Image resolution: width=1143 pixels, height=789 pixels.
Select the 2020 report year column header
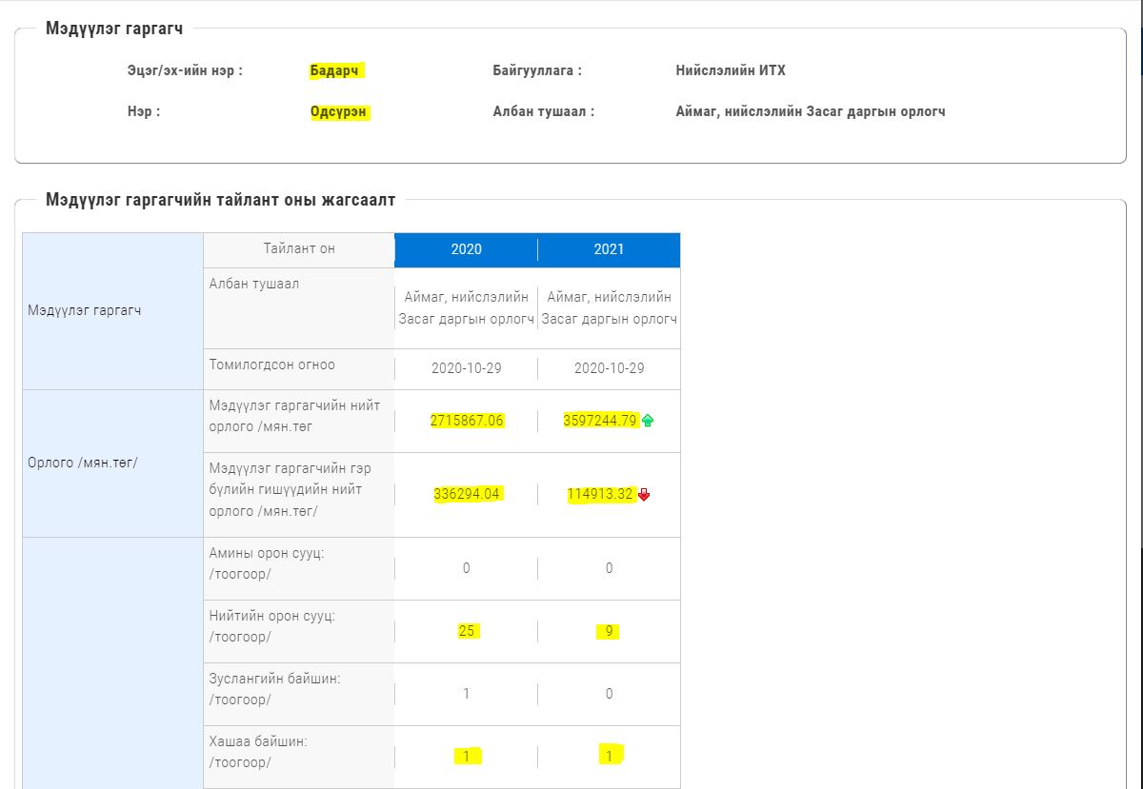[466, 249]
